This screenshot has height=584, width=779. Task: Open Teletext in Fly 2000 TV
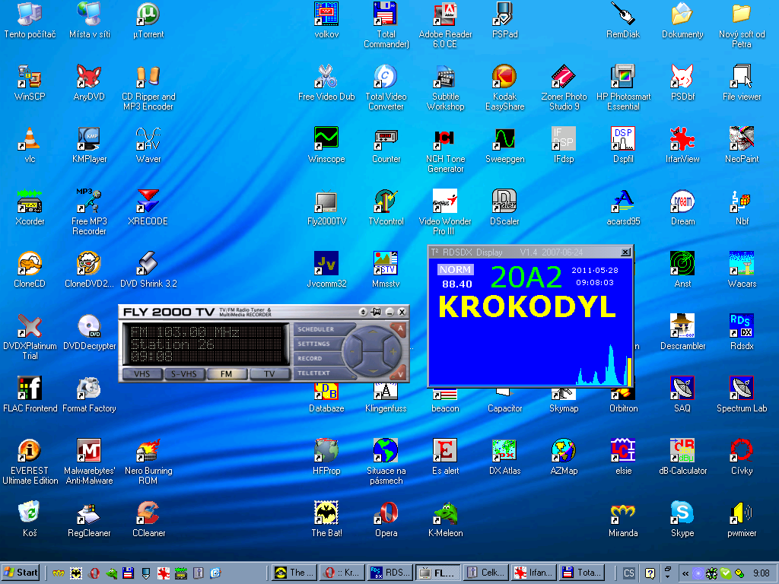click(320, 373)
